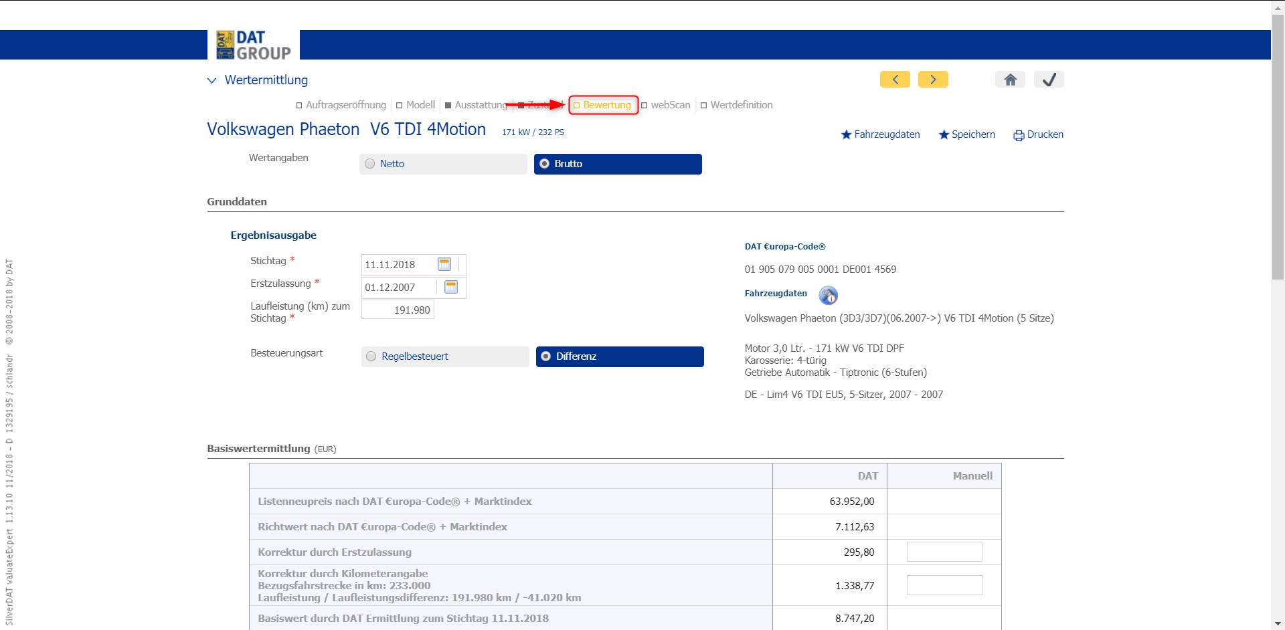The height and width of the screenshot is (630, 1285).
Task: Click the Richtwert value 7.112,63
Action: (x=855, y=527)
